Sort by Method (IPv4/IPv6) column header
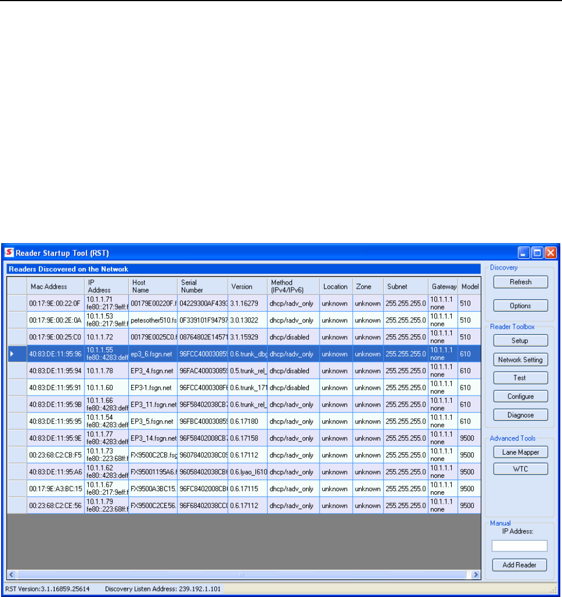Viewport: 562px width, 597px height. pos(293,286)
